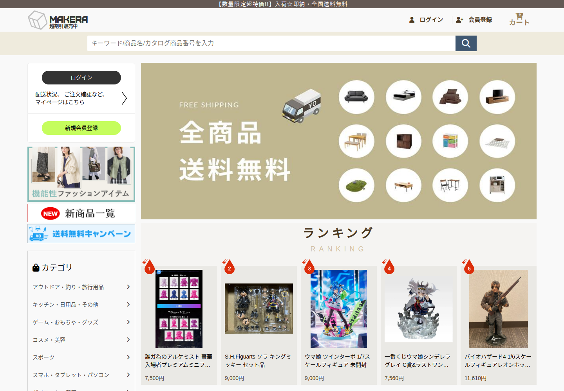Open the 機能性ファッションアイテム banner
This screenshot has width=564, height=391.
tap(81, 174)
